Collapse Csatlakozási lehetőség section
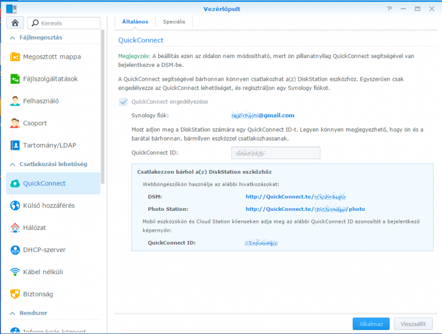 coord(12,164)
